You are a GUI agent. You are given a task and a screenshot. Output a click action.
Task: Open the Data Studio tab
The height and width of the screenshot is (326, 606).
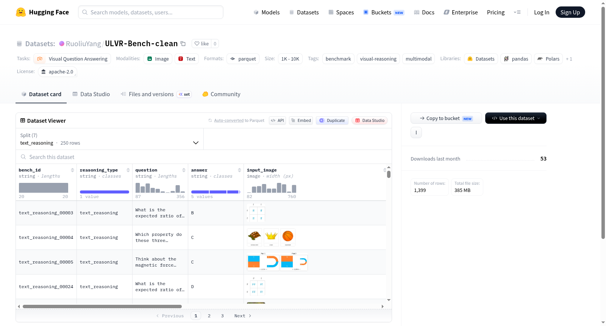91,94
